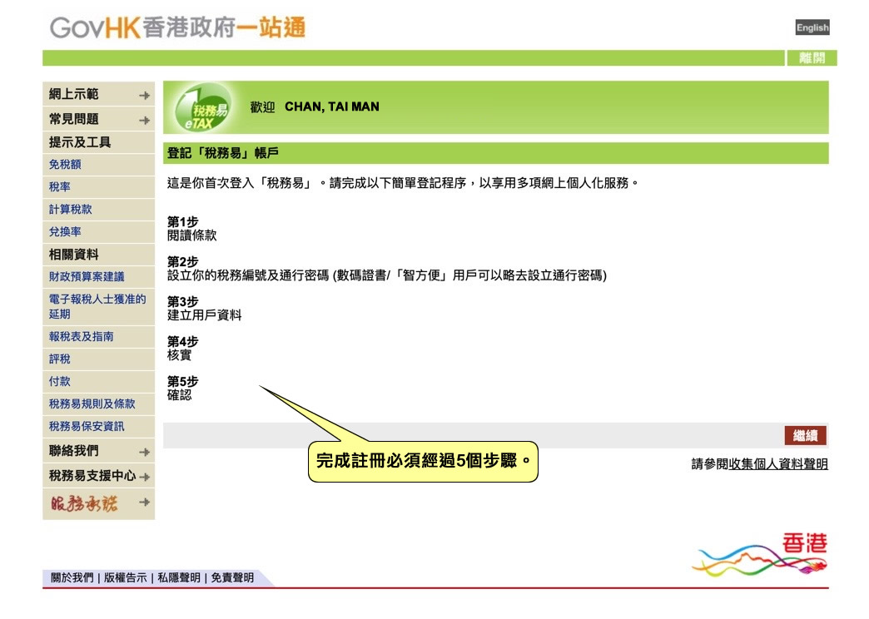This screenshot has height=619, width=869.
Task: Open the 收集個人資料聲明 link
Action: click(778, 464)
